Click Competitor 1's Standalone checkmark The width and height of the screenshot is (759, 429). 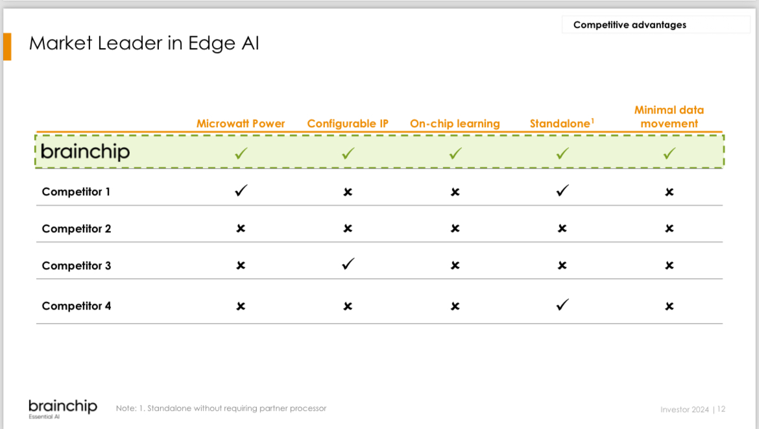(x=562, y=191)
